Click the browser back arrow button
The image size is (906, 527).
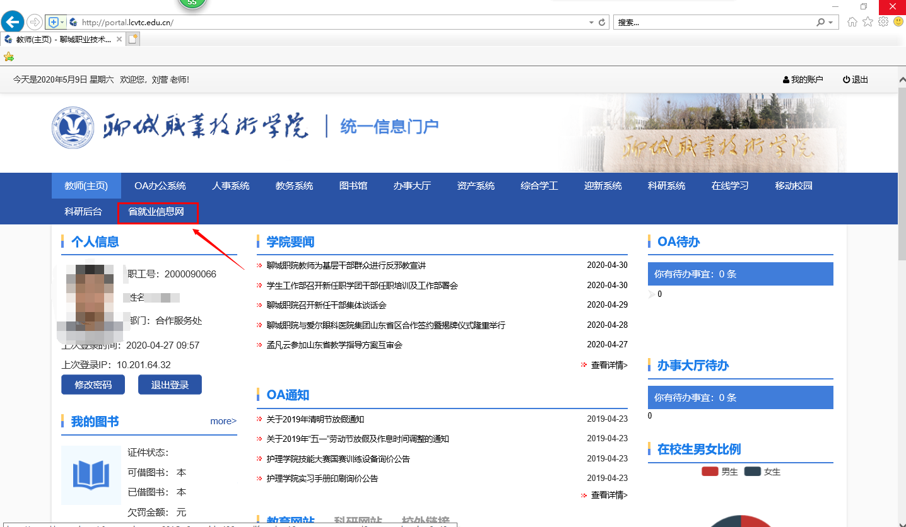[13, 22]
